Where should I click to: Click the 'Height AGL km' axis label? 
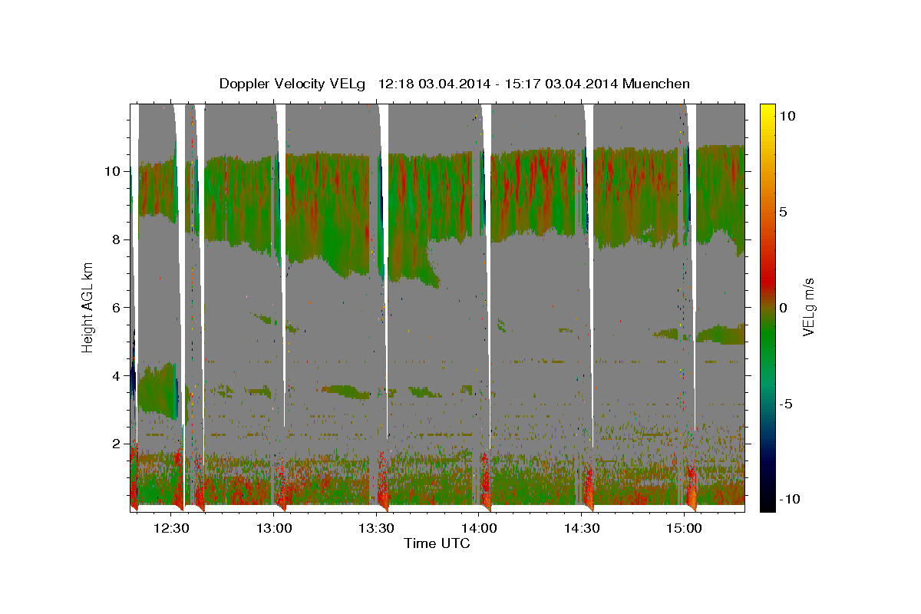(88, 306)
